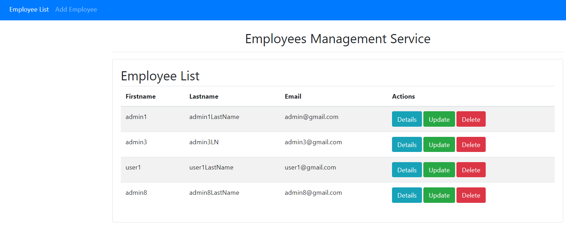The width and height of the screenshot is (566, 246).
Task: Click Update for admin1 employee
Action: pyautogui.click(x=439, y=119)
